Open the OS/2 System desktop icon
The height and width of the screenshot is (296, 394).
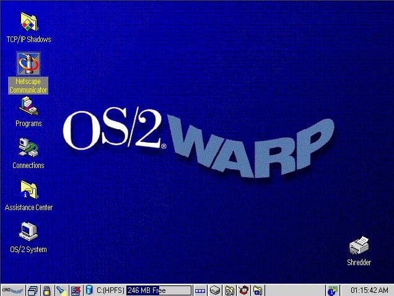[28, 232]
